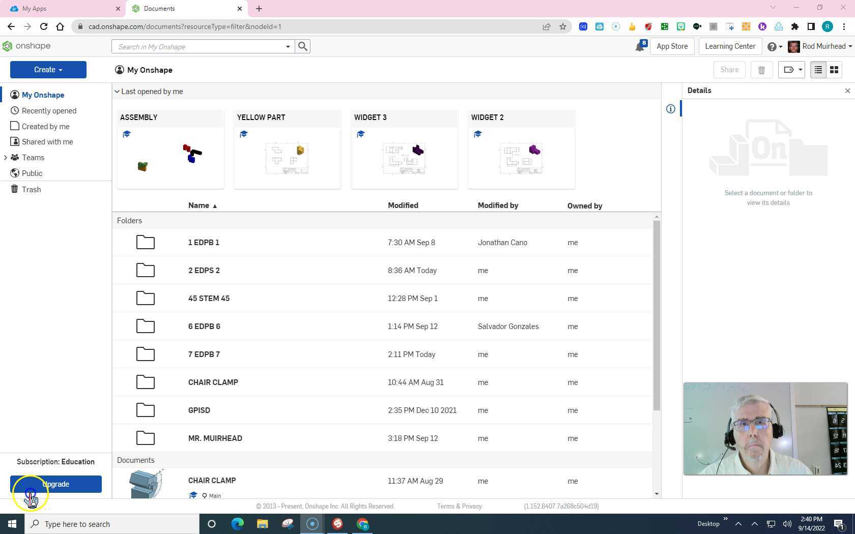Open the labels tag dropdown

[x=791, y=70]
